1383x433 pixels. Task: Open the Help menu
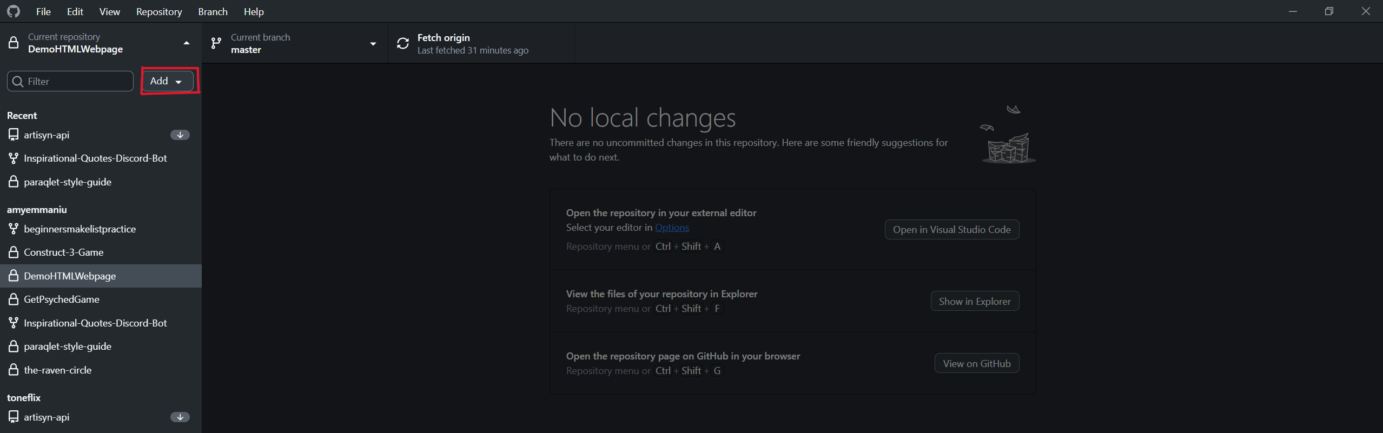pyautogui.click(x=254, y=11)
